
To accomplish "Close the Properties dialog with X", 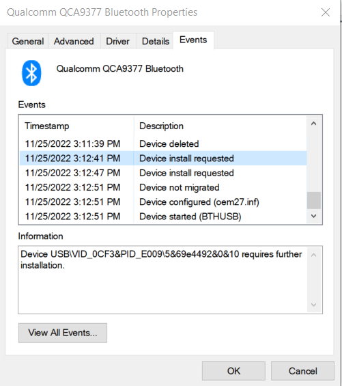I will pyautogui.click(x=326, y=12).
